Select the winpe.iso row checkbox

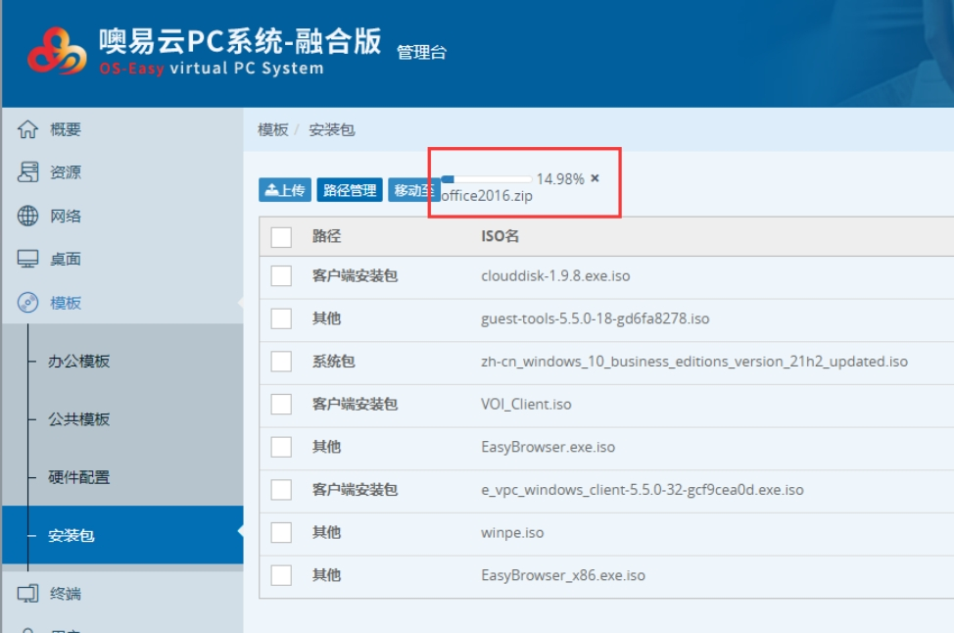click(281, 533)
